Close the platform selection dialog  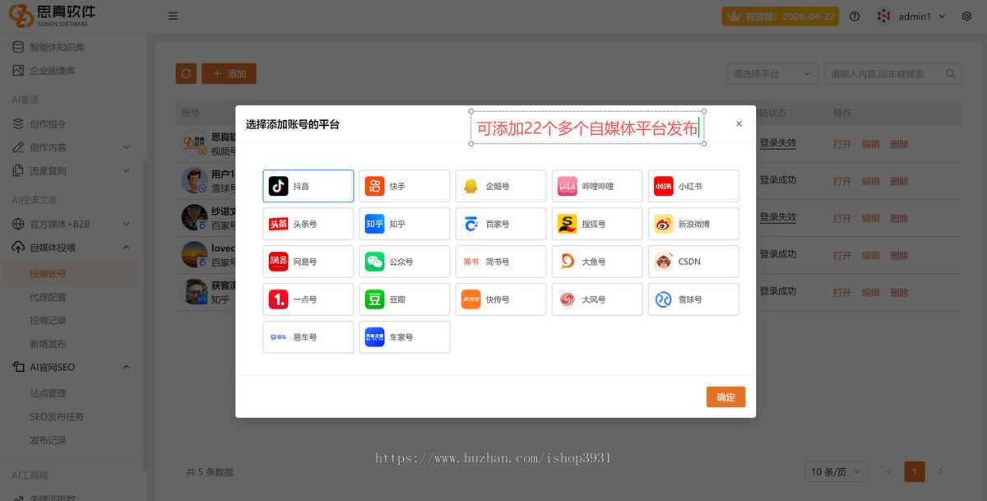(739, 123)
